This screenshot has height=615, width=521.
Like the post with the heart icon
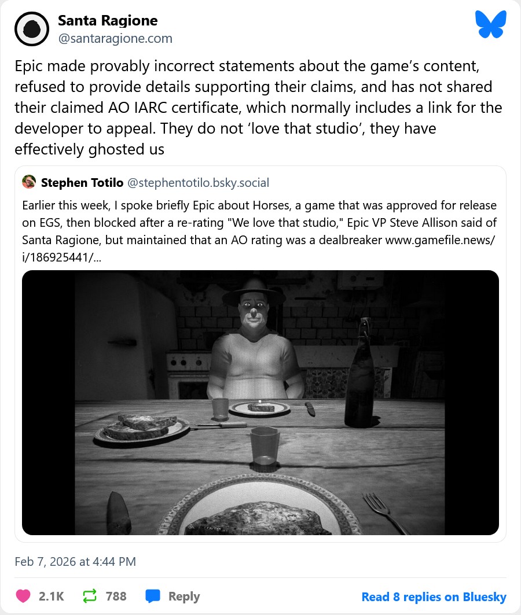coord(23,596)
